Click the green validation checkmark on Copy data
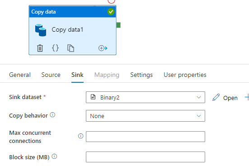The width and height of the screenshot is (249, 166). 111,12
